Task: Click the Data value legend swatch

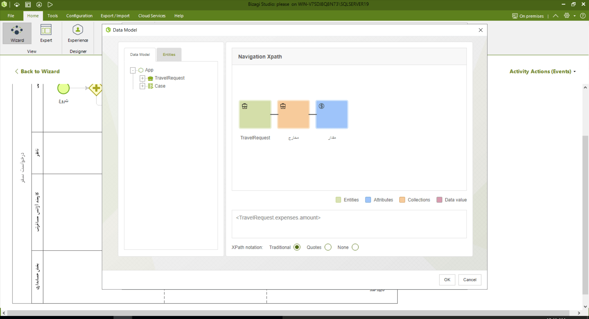Action: coord(439,200)
